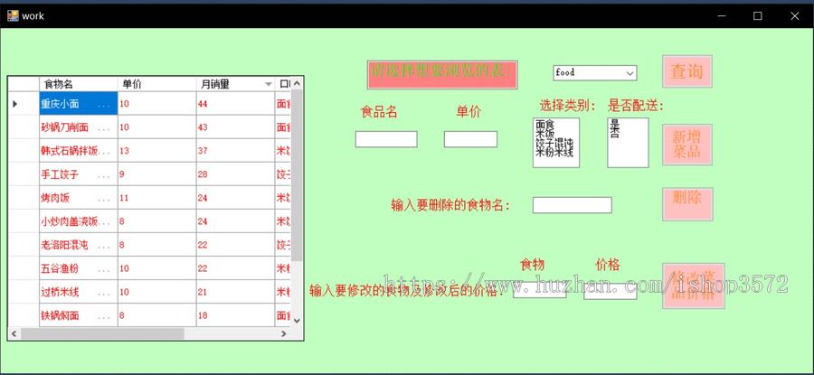
Task: Maximize the work window
Action: point(757,16)
